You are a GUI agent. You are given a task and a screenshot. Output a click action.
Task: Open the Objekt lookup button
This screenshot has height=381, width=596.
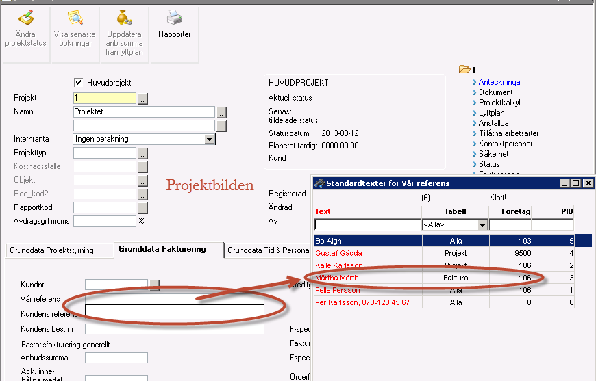coord(142,181)
